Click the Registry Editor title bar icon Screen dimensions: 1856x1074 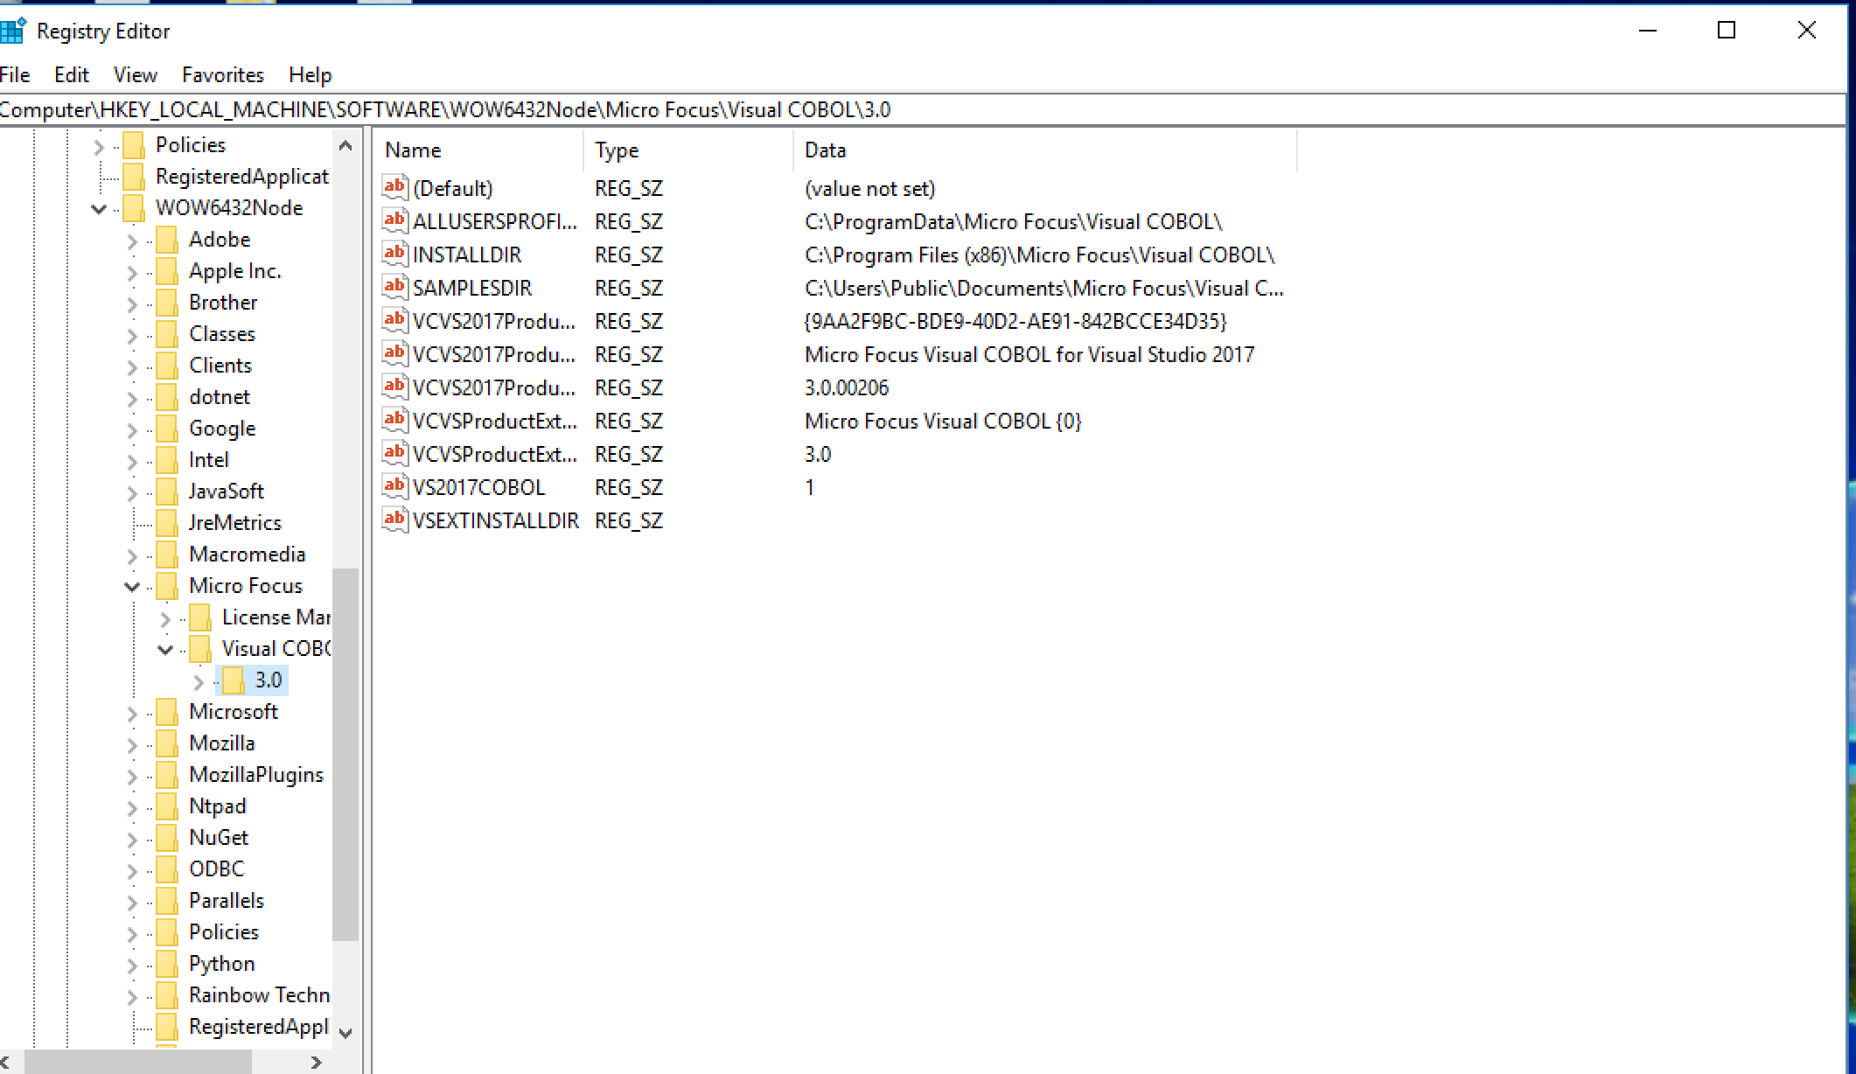coord(12,31)
